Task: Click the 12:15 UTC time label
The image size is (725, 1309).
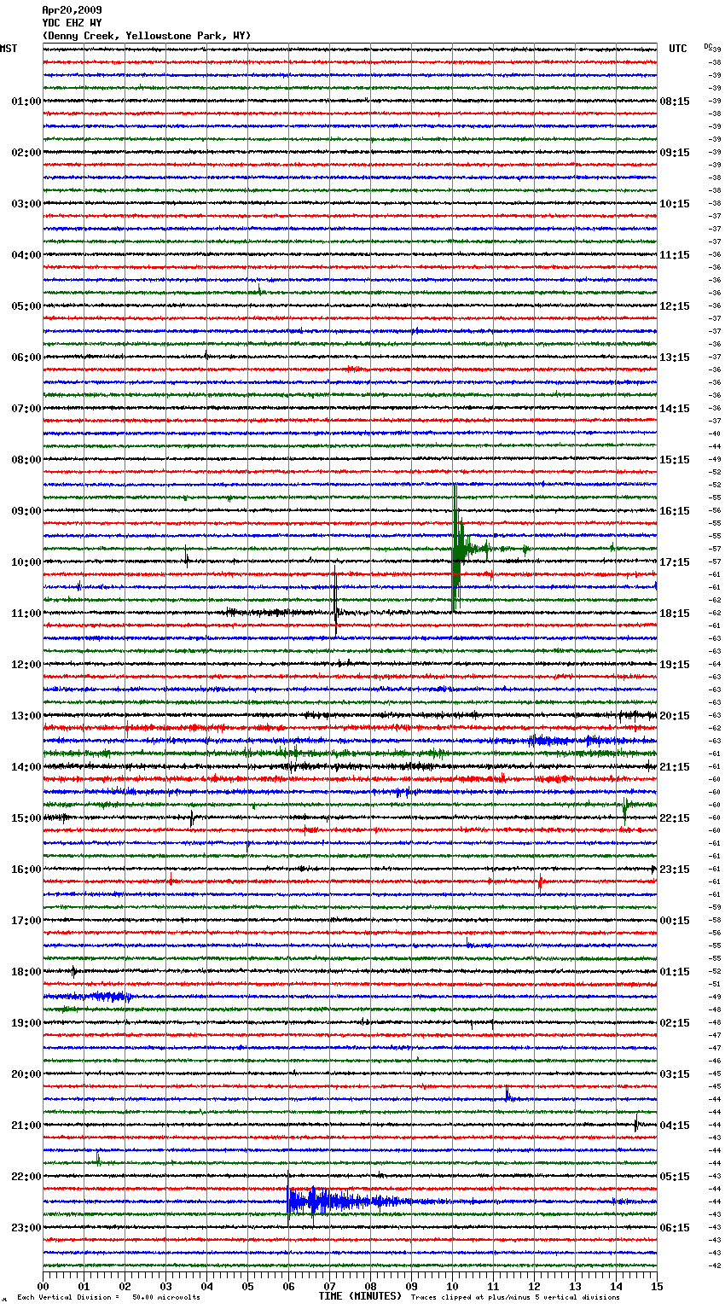Action: (675, 306)
